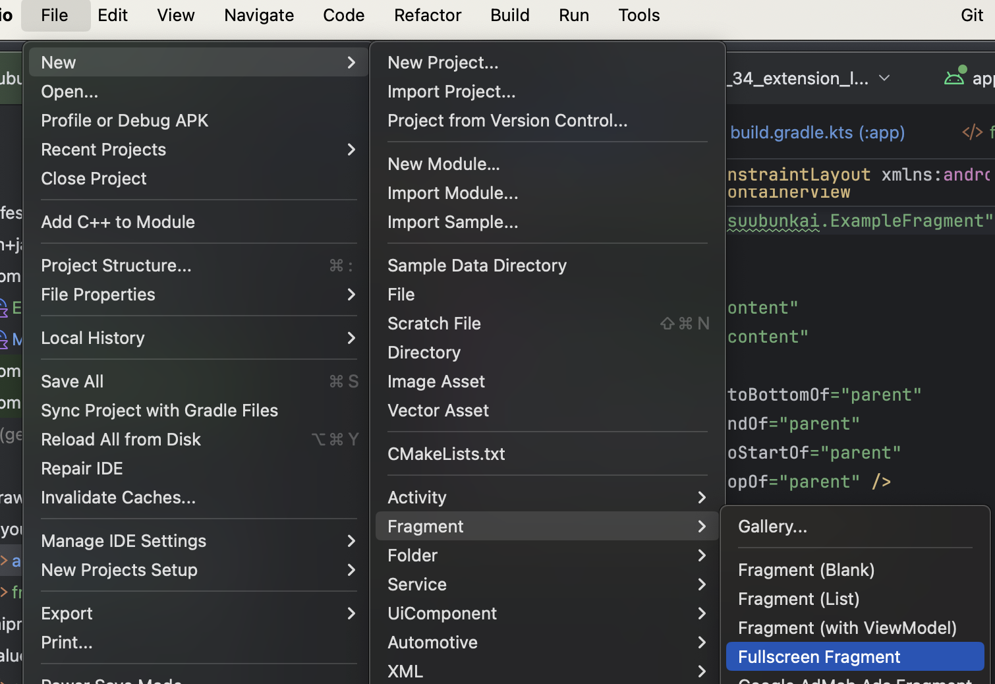The image size is (995, 684).
Task: Choose Fragment (List)
Action: (x=855, y=599)
